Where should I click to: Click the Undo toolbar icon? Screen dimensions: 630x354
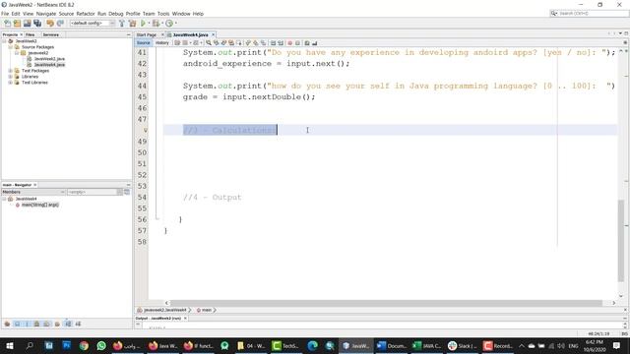click(x=50, y=24)
